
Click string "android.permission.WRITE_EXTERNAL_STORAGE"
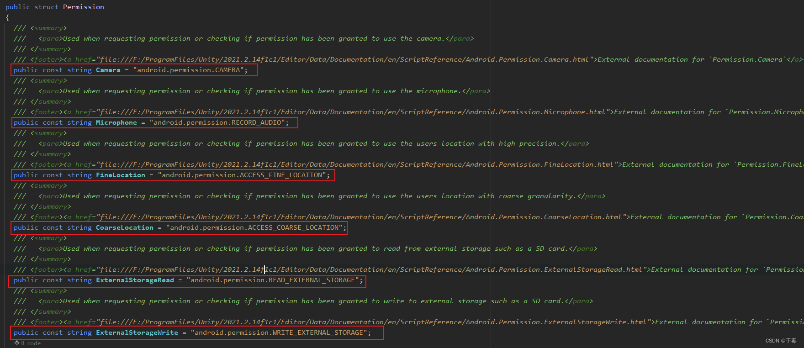coord(279,332)
